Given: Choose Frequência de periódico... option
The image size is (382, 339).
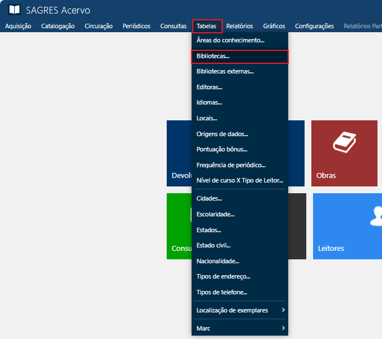Looking at the screenshot, I should [231, 165].
